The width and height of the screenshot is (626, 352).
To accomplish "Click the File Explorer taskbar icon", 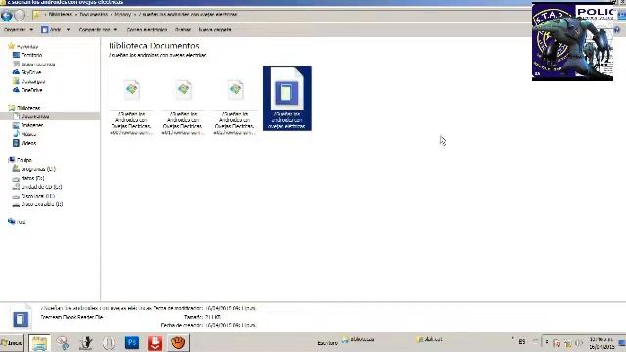I will 39,343.
